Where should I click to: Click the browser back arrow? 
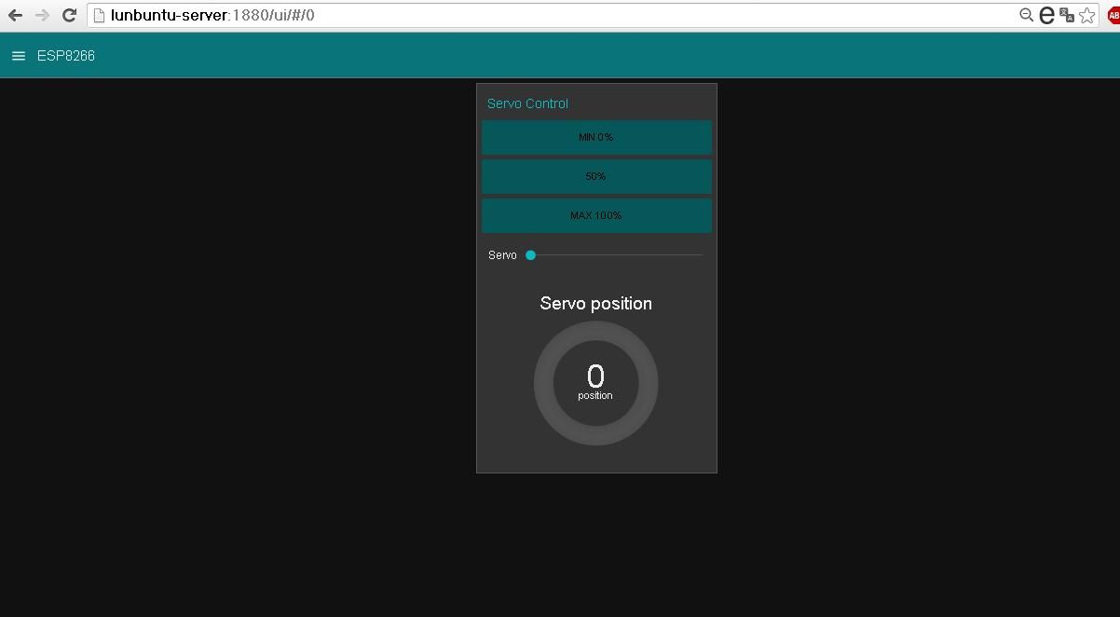(13, 15)
